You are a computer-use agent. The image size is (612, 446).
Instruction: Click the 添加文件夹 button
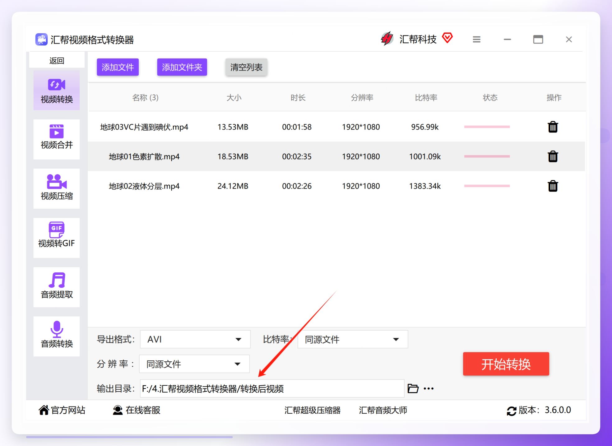coord(182,67)
